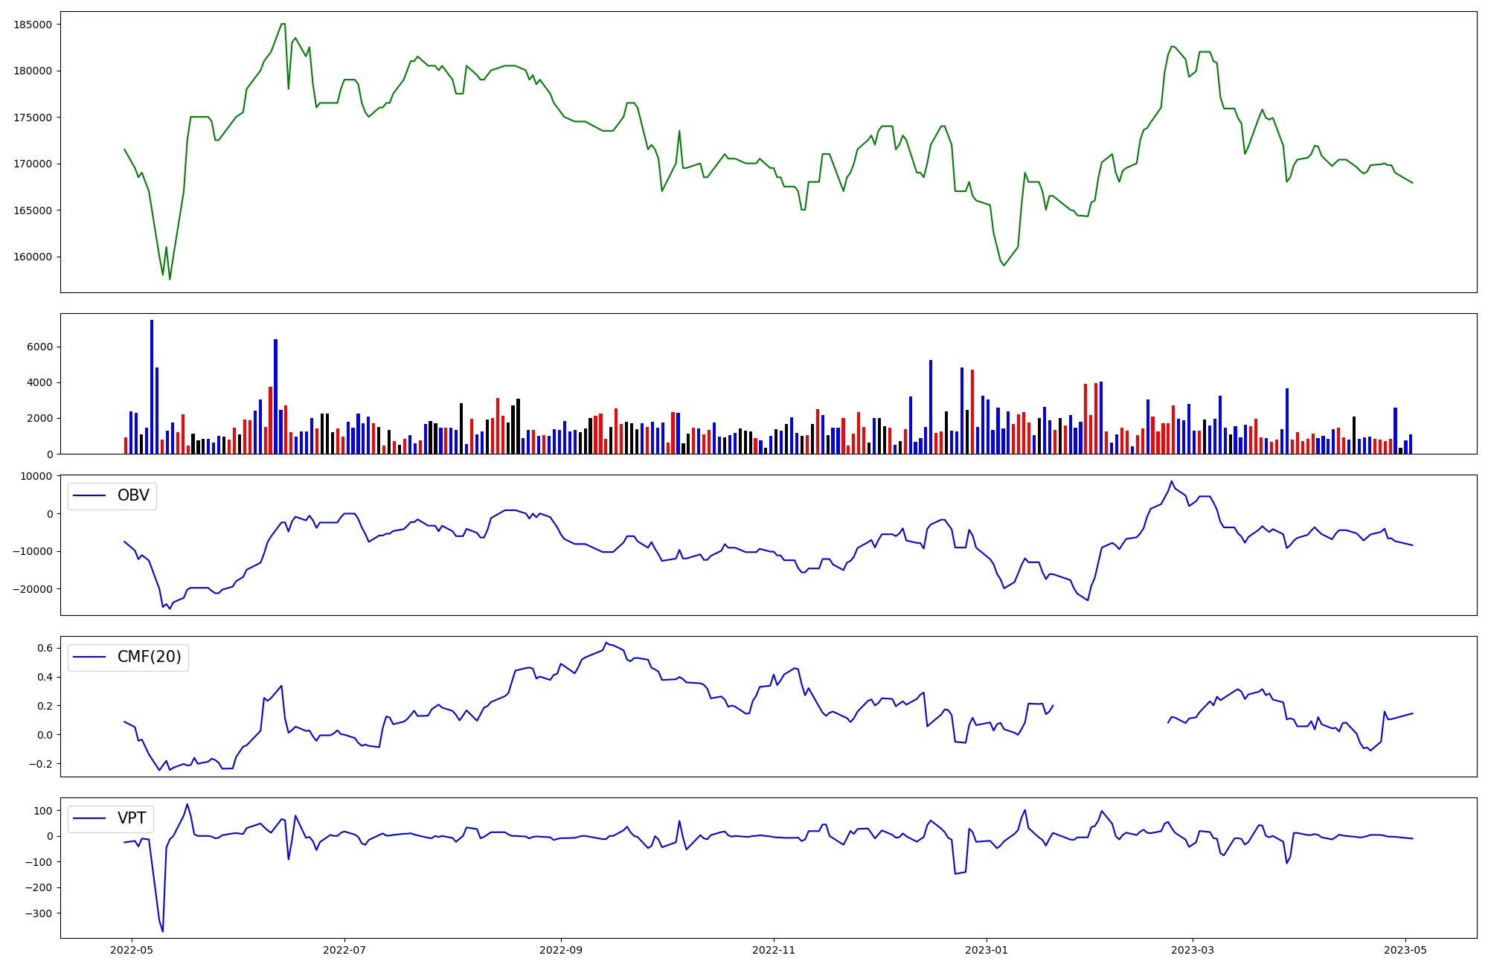Viewport: 1488px width, 967px height.
Task: Click the 160000 price axis tick label
Action: click(33, 257)
